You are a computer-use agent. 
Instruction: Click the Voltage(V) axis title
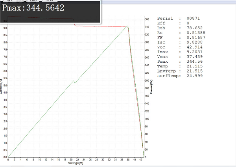point(76,163)
